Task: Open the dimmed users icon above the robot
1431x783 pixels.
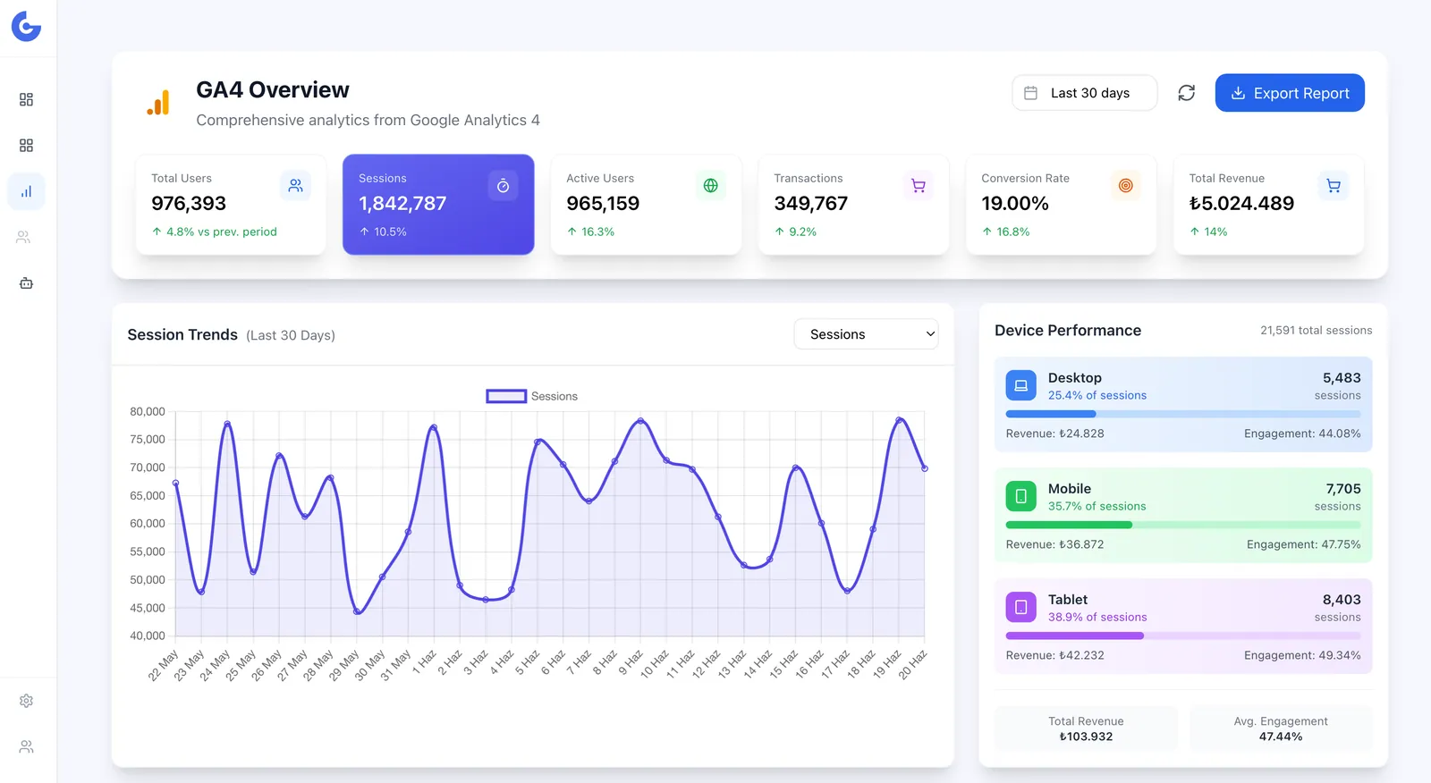Action: pyautogui.click(x=23, y=237)
